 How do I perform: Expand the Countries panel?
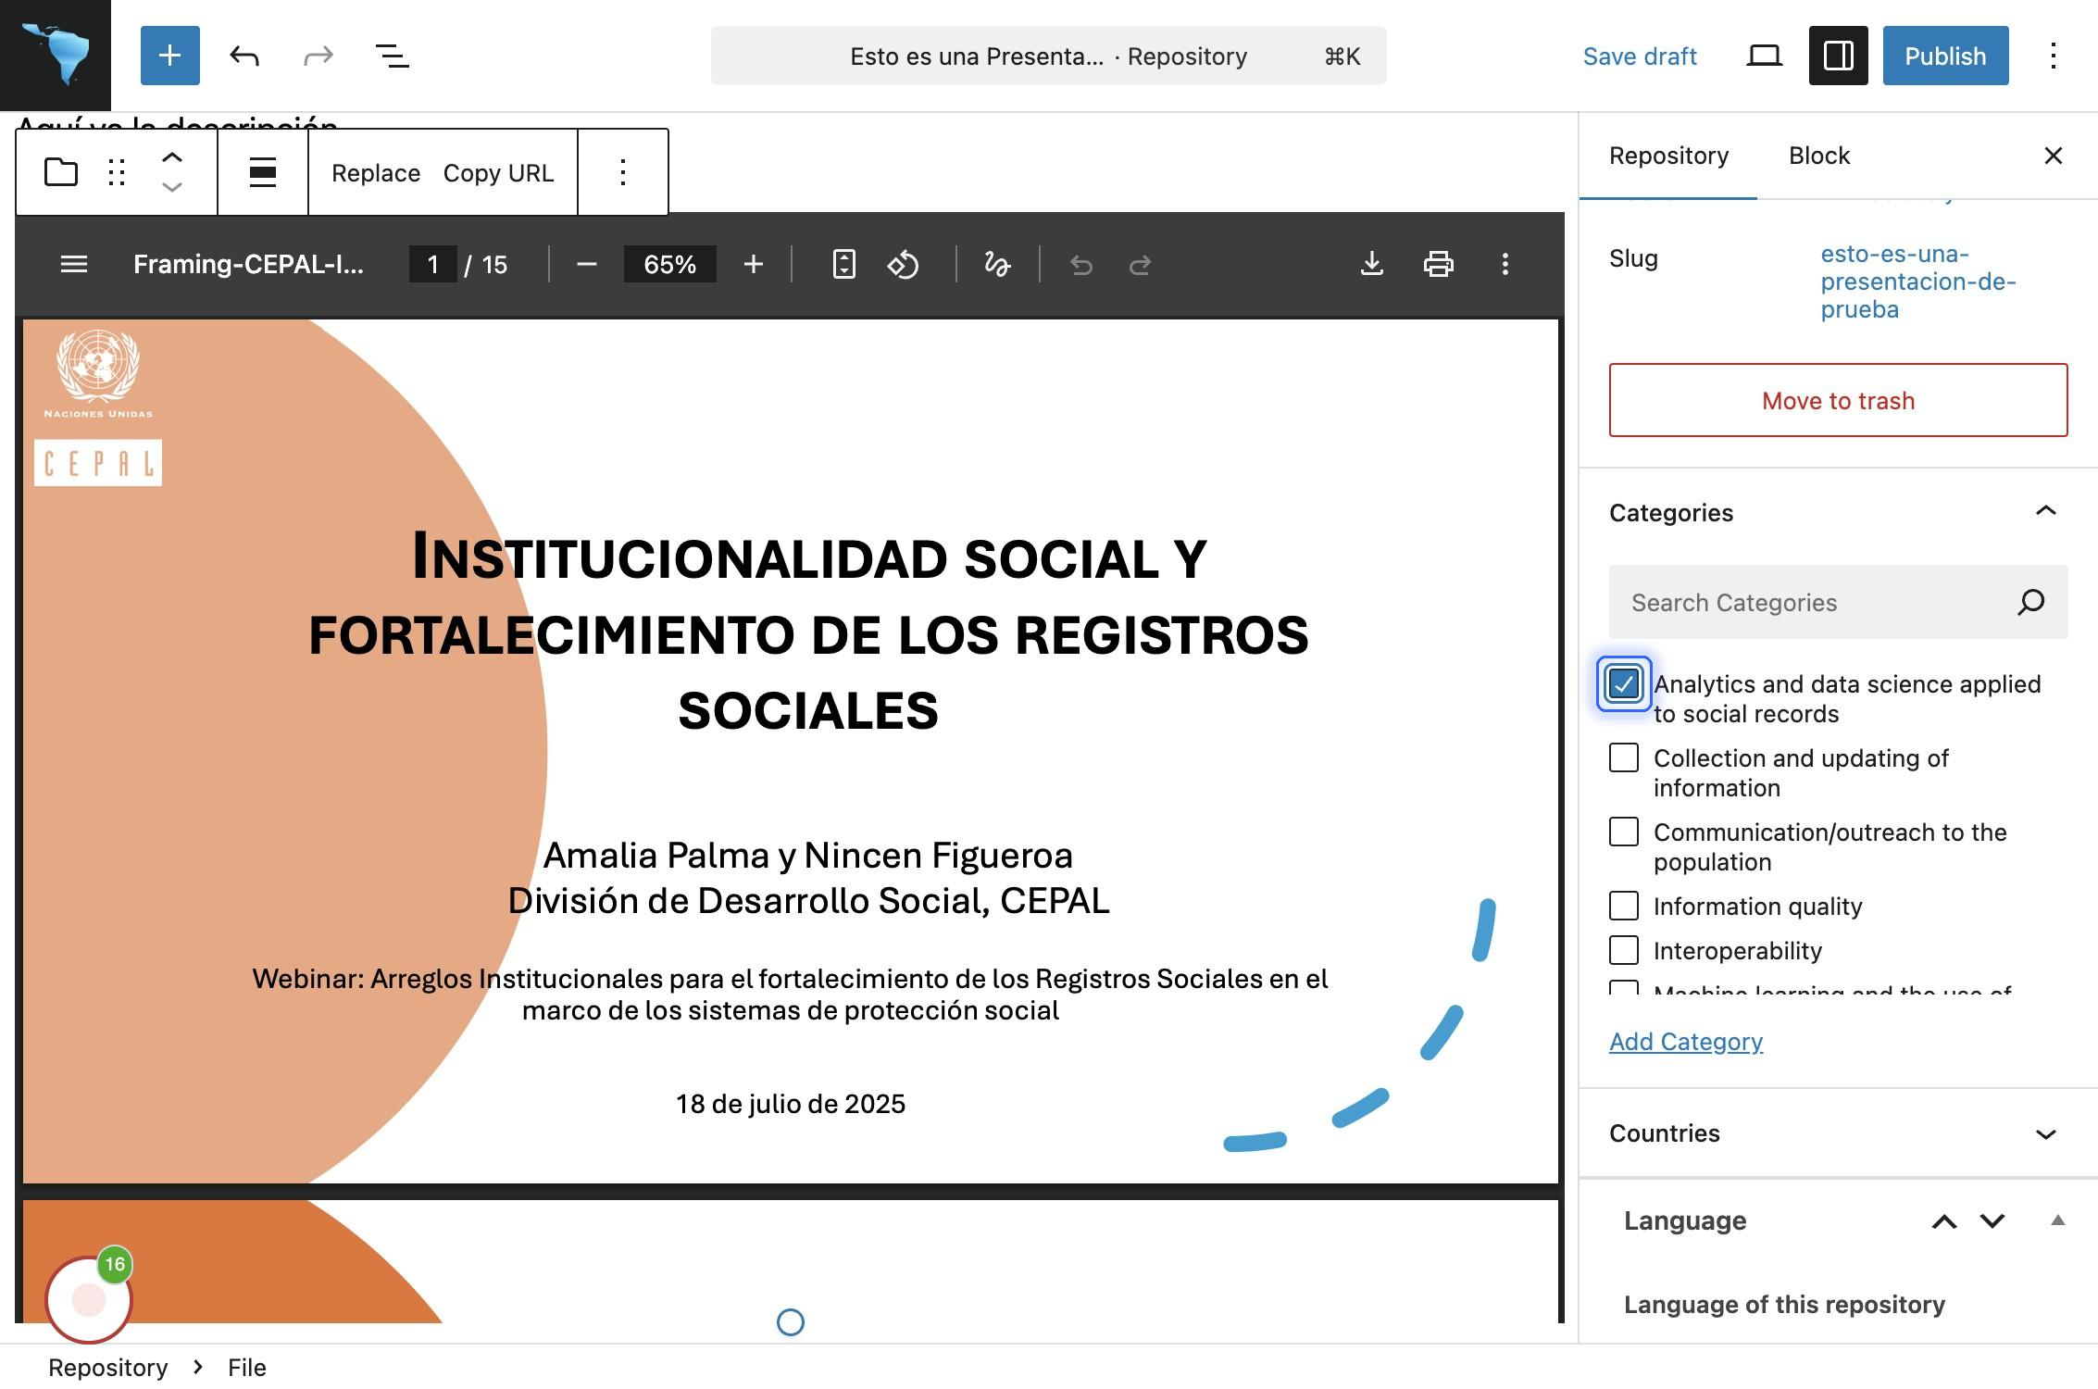2045,1133
